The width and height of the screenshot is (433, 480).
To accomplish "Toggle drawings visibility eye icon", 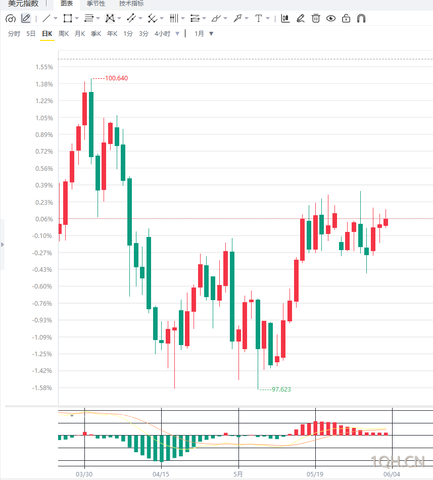I will (331, 18).
